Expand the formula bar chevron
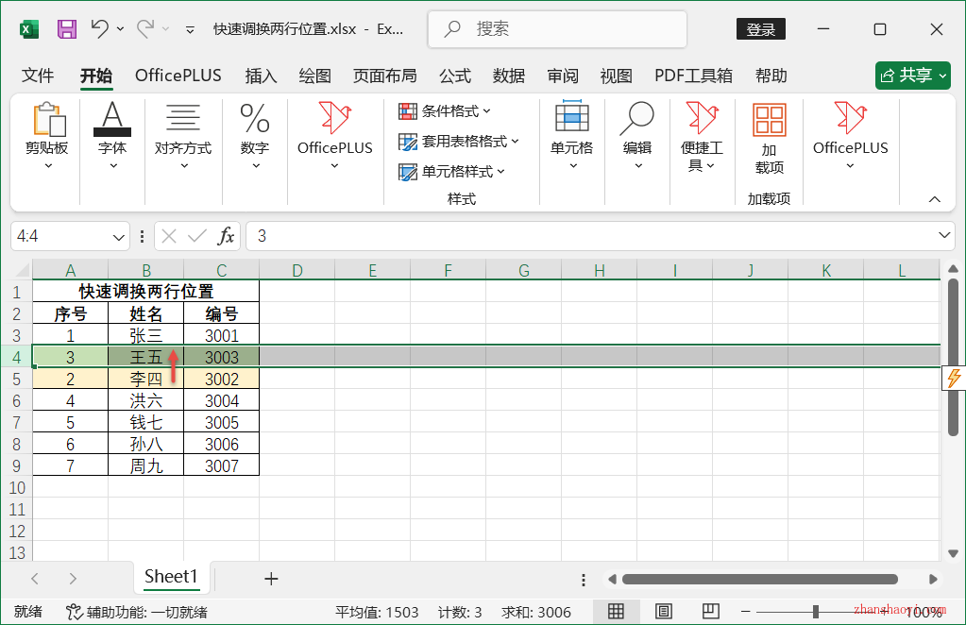Viewport: 966px width, 625px height. (944, 235)
